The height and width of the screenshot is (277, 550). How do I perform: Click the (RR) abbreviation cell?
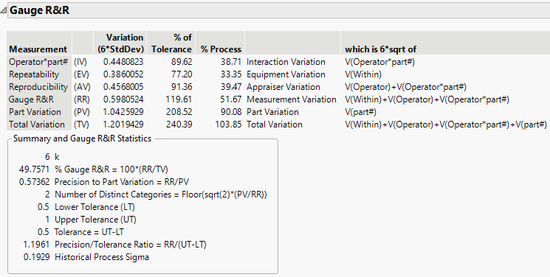pyautogui.click(x=81, y=99)
